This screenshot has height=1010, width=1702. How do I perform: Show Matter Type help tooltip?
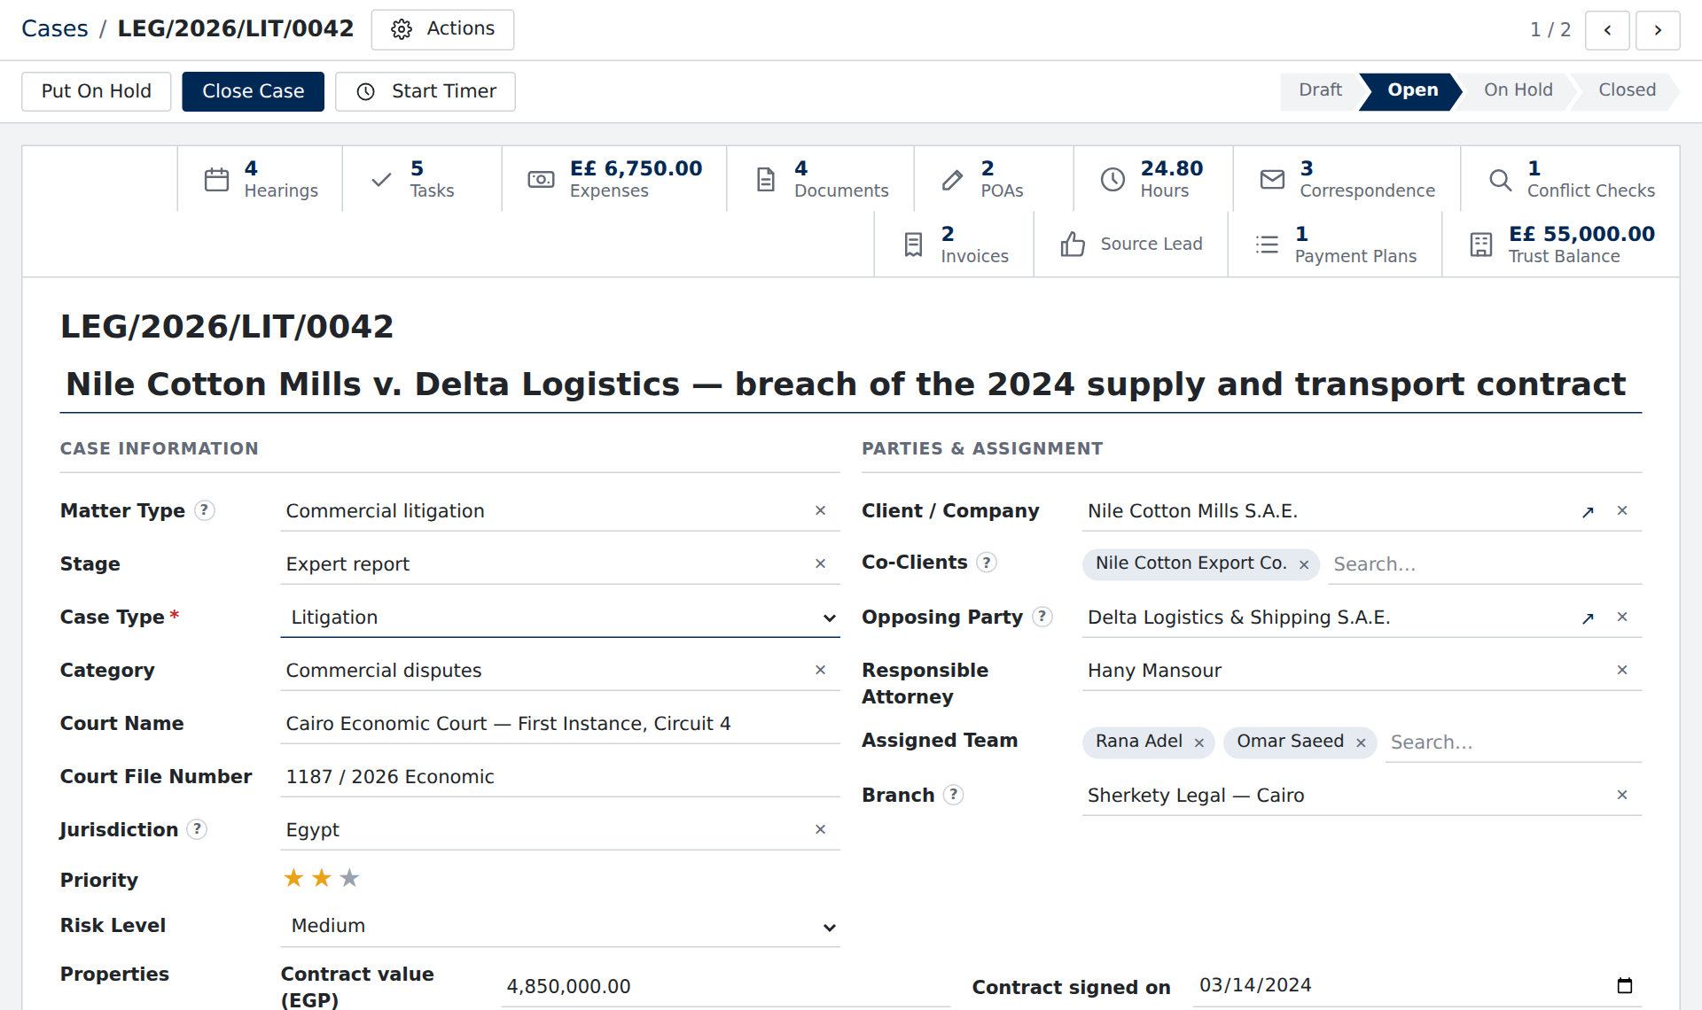click(x=205, y=510)
